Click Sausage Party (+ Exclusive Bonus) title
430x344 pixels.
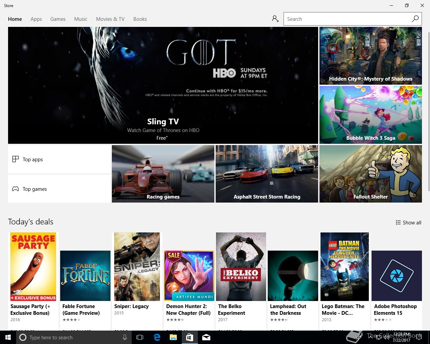[x=30, y=309]
